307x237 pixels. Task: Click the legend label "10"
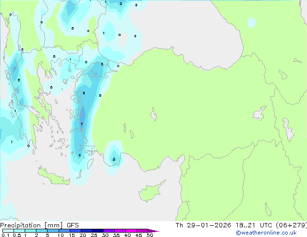pos(61,235)
